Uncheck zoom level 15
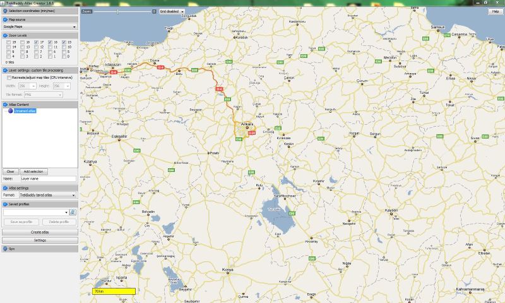Image resolution: width=505 pixels, height=303 pixels. [x=64, y=42]
